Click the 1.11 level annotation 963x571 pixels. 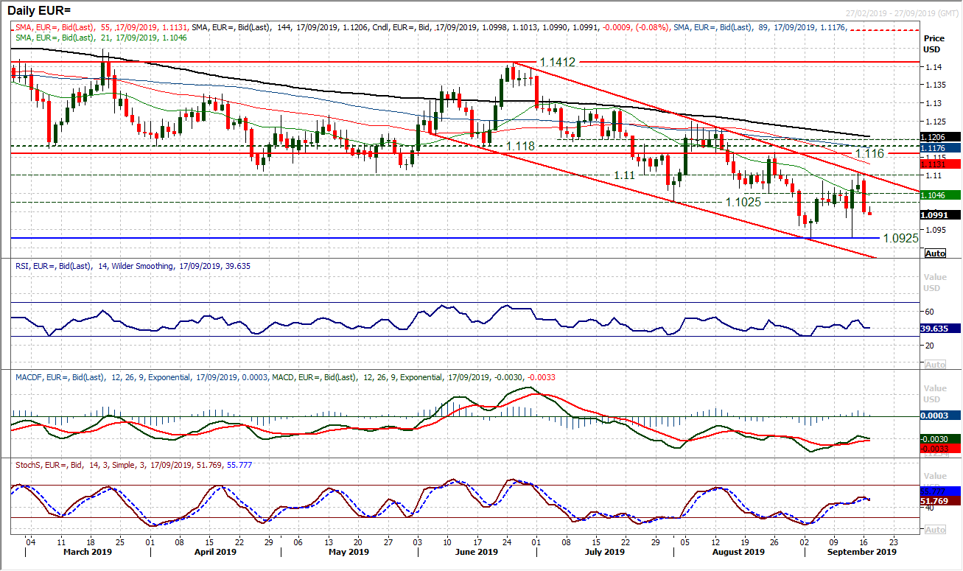coord(625,175)
